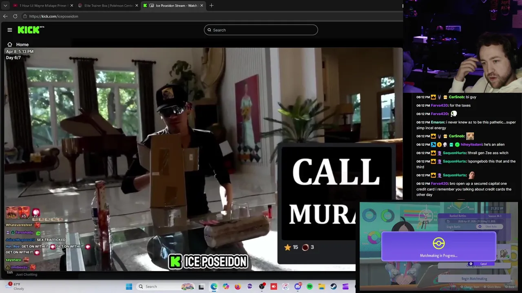Viewport: 522px width, 293px height.
Task: Click Begin Matchmaking in the game
Action: point(474,279)
